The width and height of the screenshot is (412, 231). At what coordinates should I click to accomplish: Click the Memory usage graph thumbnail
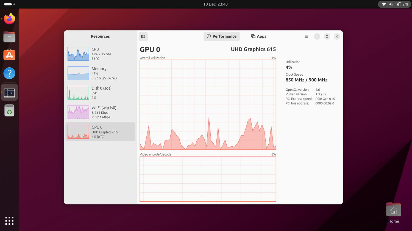point(78,73)
